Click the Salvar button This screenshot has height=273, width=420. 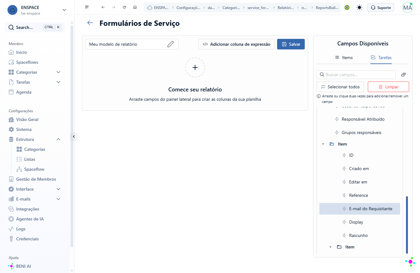click(291, 44)
